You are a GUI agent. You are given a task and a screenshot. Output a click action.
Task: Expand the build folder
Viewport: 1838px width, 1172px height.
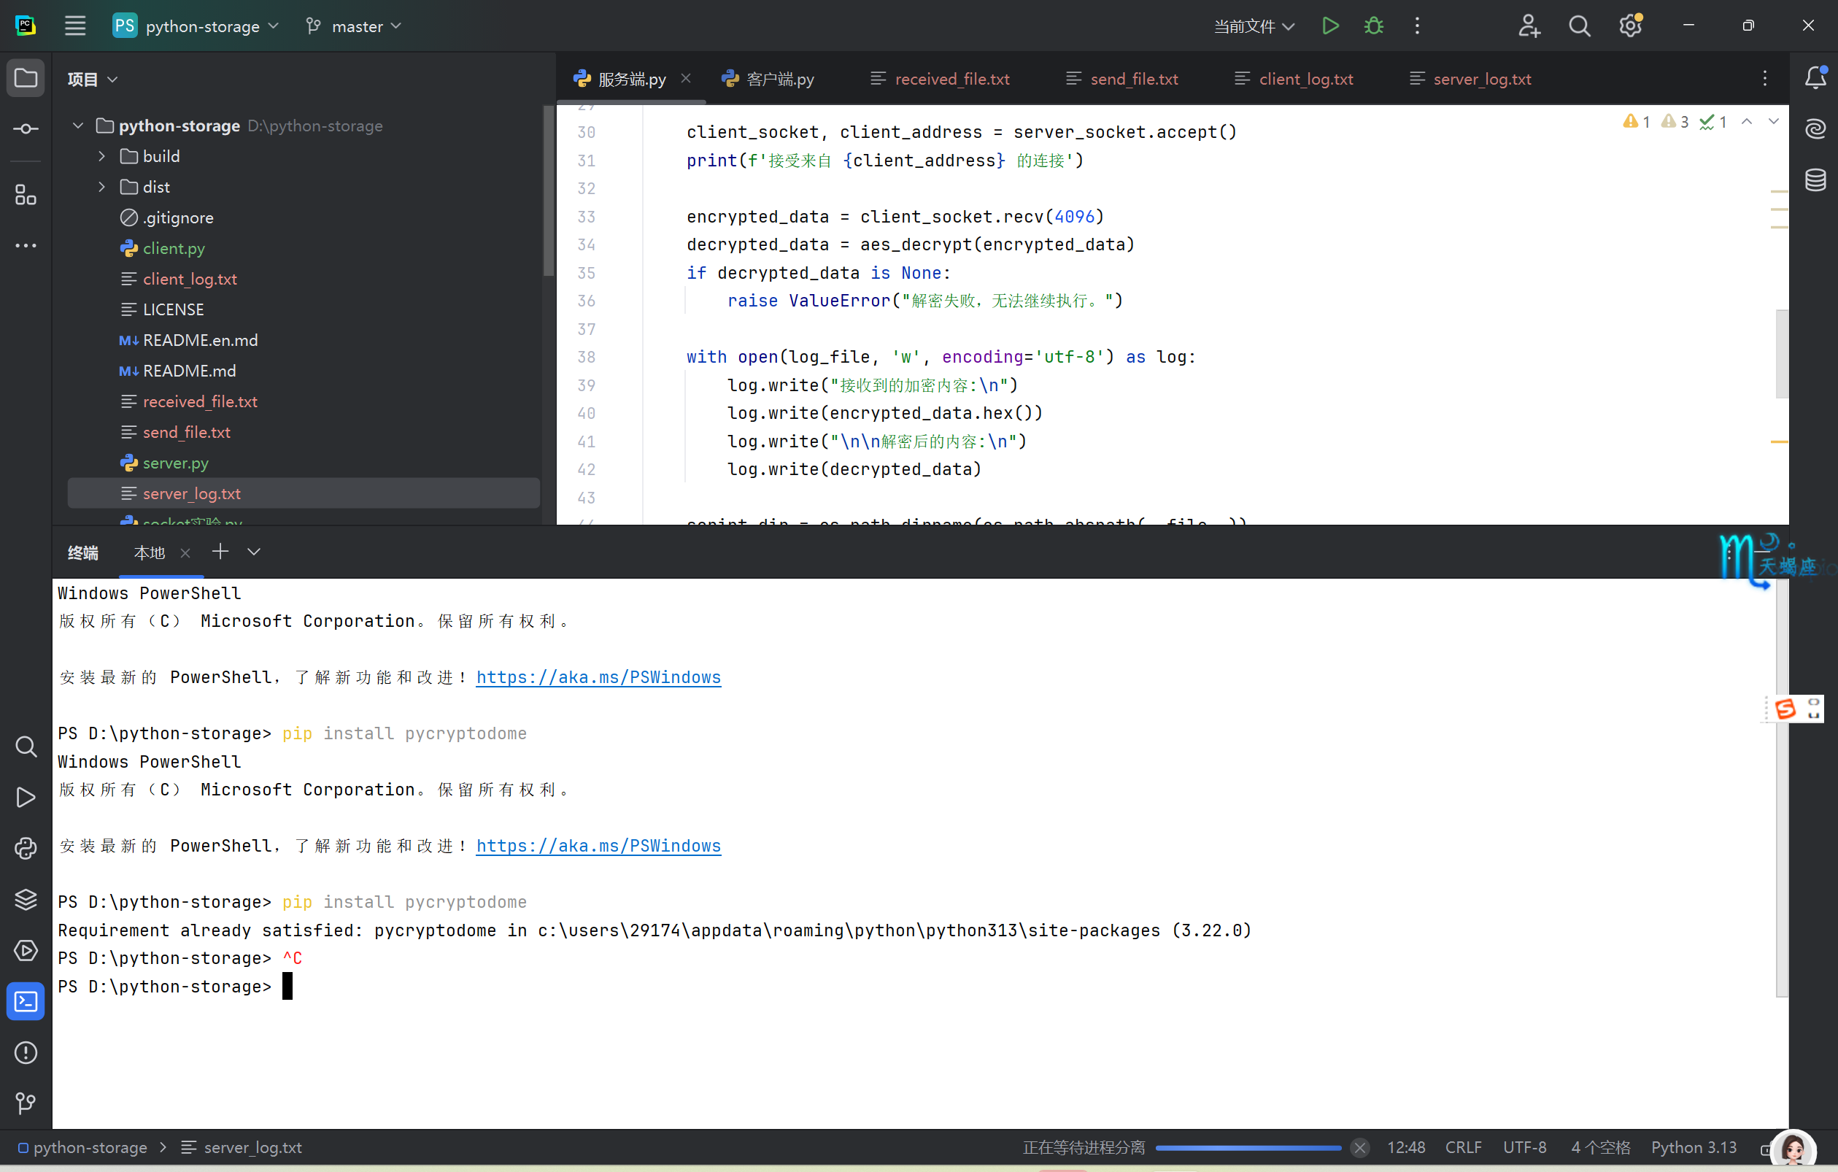[102, 156]
